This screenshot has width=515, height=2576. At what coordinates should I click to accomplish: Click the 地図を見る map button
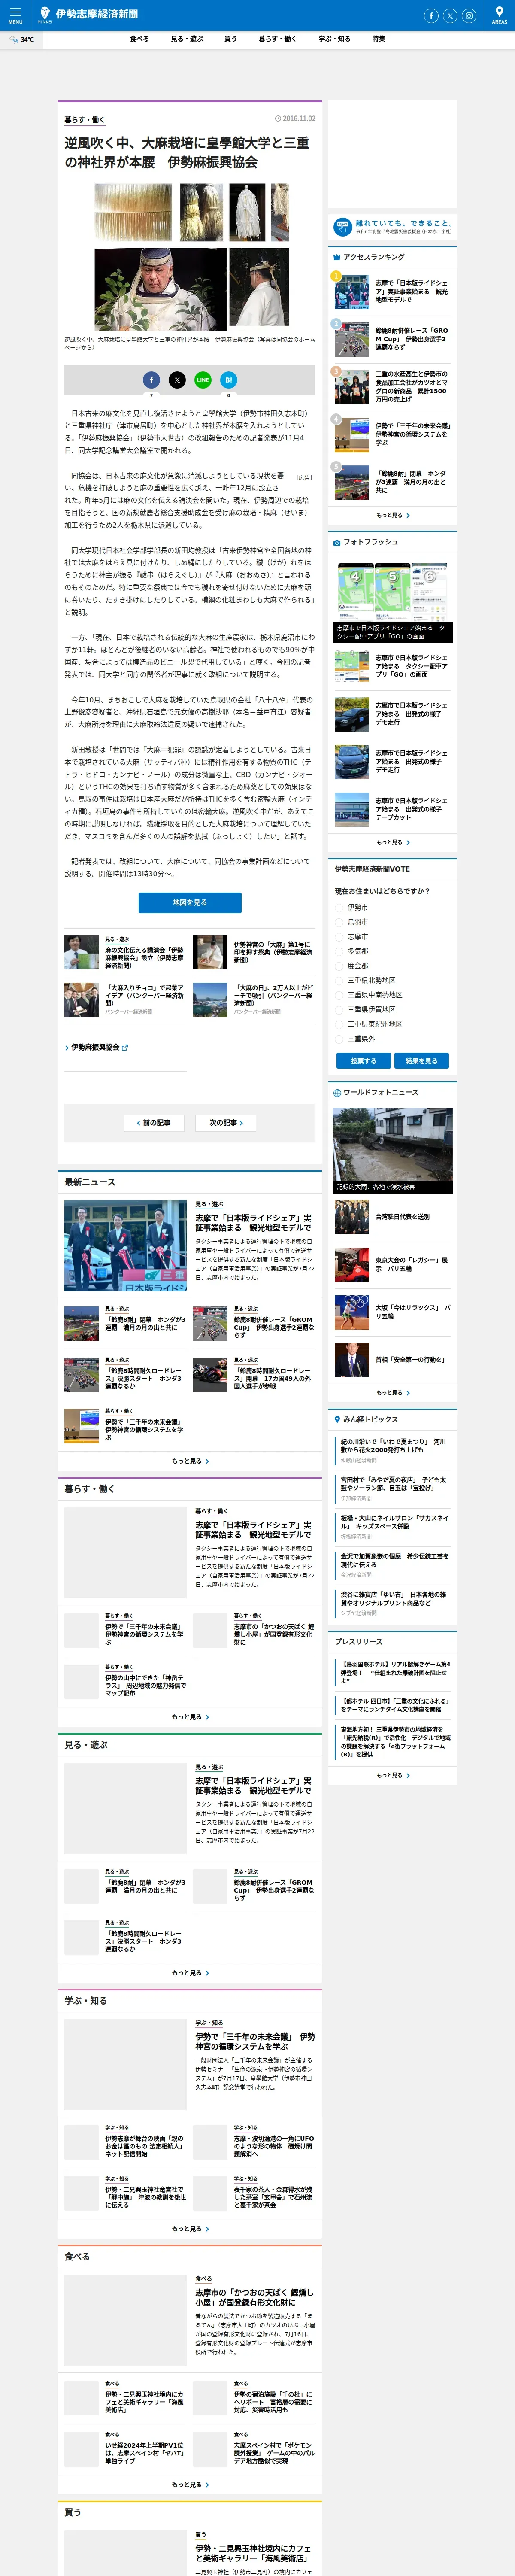190,902
